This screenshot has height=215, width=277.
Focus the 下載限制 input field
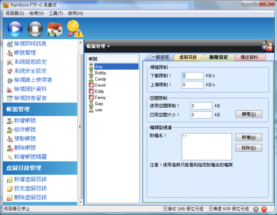pos(192,76)
